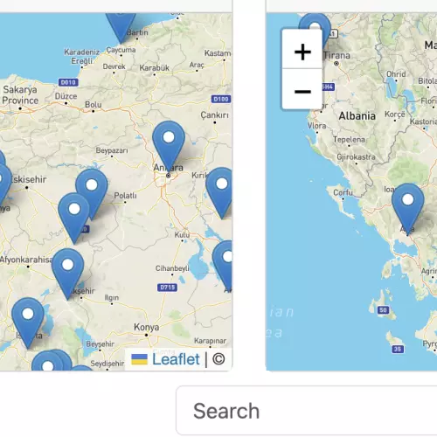Select the marker east of Cihanbeyli
The width and height of the screenshot is (437, 437).
(224, 265)
